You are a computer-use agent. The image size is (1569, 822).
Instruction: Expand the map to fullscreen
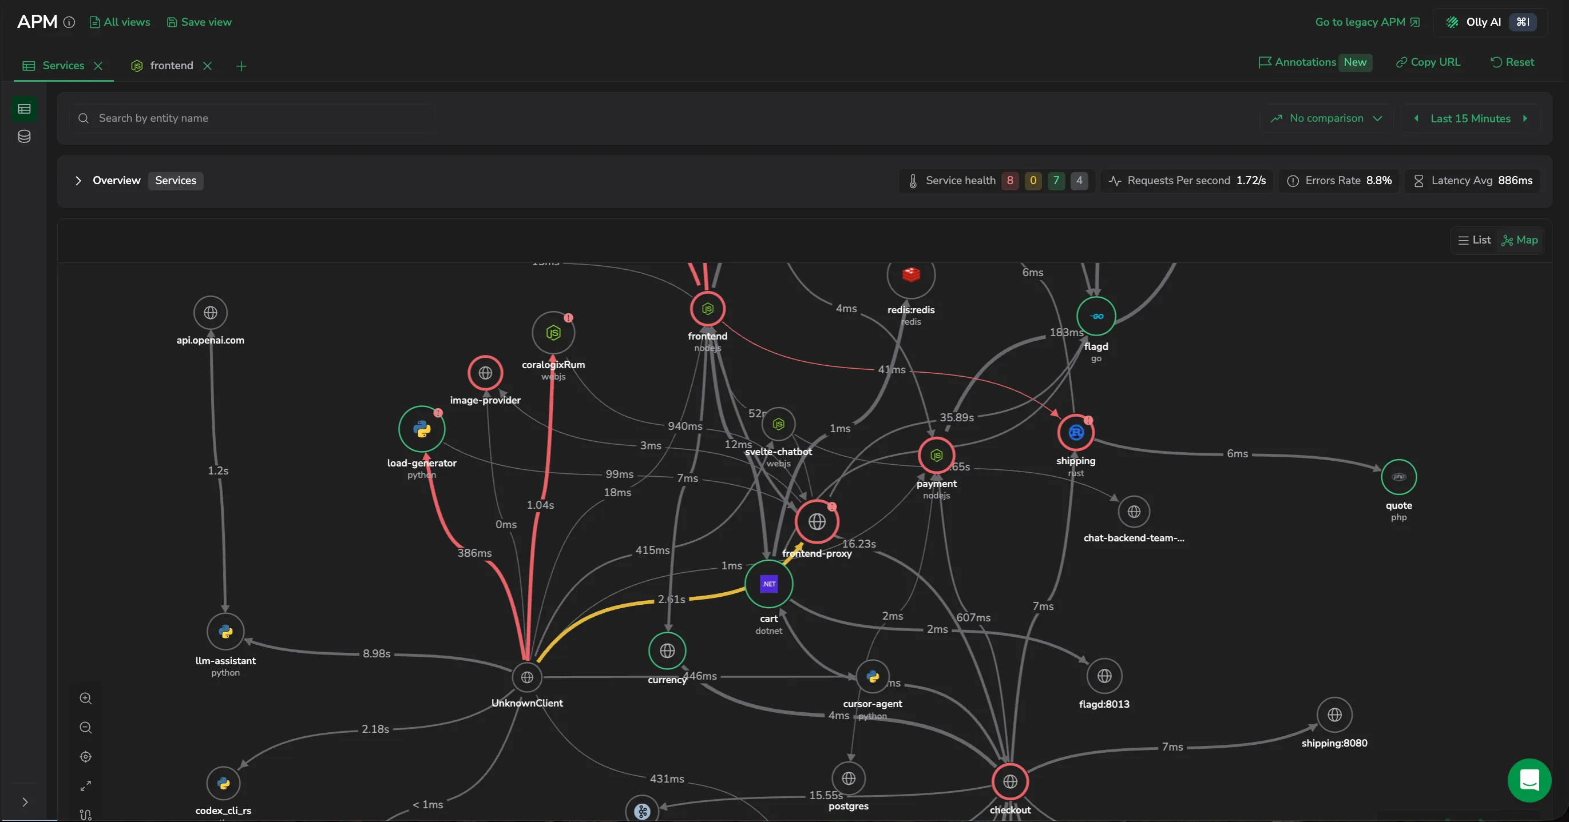pyautogui.click(x=86, y=786)
